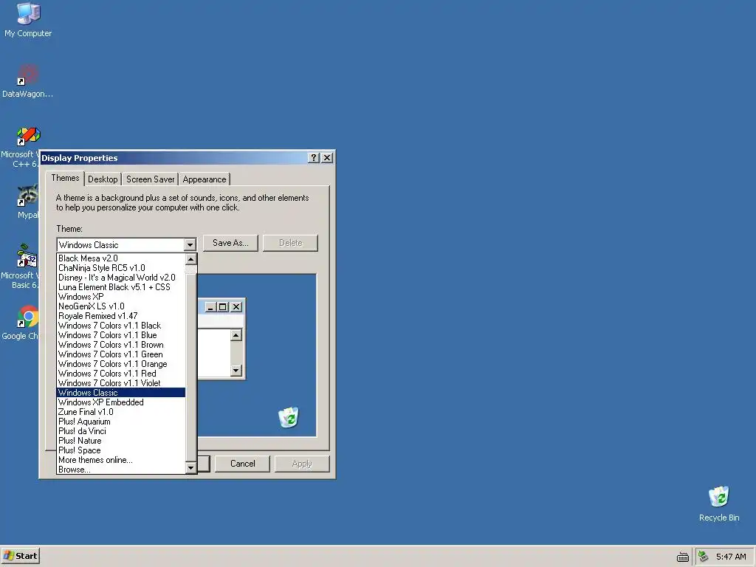The image size is (756, 567).
Task: Pick Windows 7 Colors v1.1 Brown
Action: pos(121,345)
